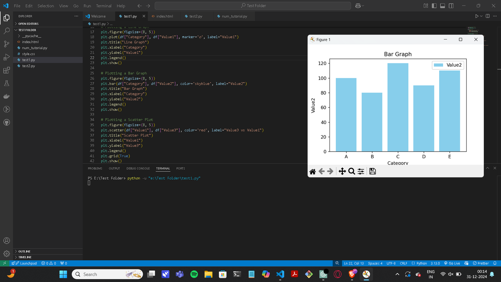Open the Docker view in activity bar

(x=6, y=96)
